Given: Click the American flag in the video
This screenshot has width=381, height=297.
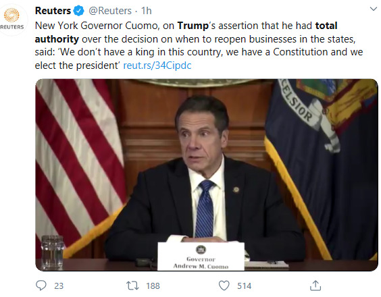Looking at the screenshot, I should (79, 167).
